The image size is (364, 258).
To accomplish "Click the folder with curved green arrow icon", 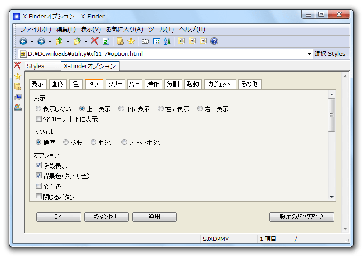I will pyautogui.click(x=77, y=41).
